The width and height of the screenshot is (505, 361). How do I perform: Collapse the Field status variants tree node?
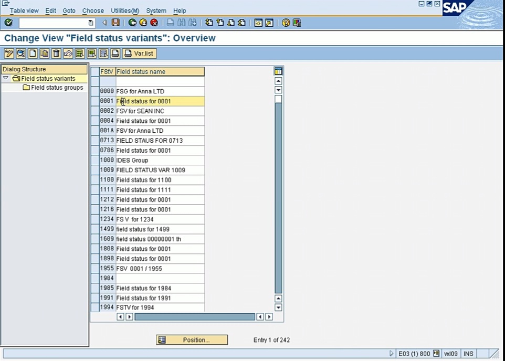pos(6,78)
